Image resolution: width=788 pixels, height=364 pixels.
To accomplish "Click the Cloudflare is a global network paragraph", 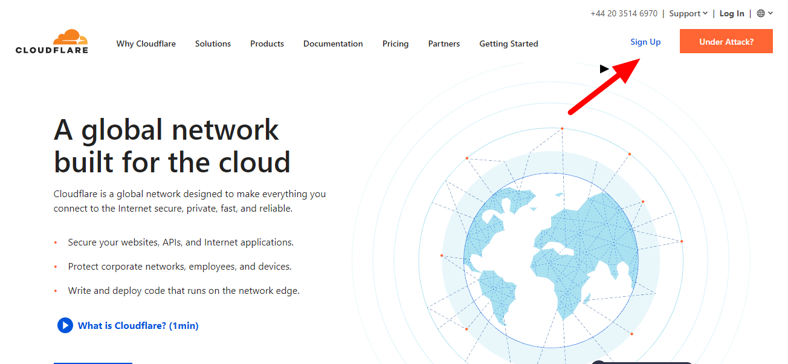I will [x=190, y=201].
